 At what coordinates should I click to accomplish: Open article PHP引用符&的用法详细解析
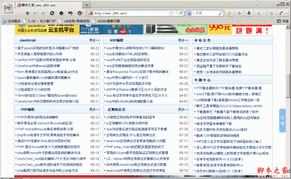coord(38,117)
